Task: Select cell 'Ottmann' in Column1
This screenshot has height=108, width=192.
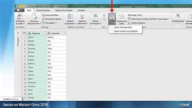Action: (37, 83)
